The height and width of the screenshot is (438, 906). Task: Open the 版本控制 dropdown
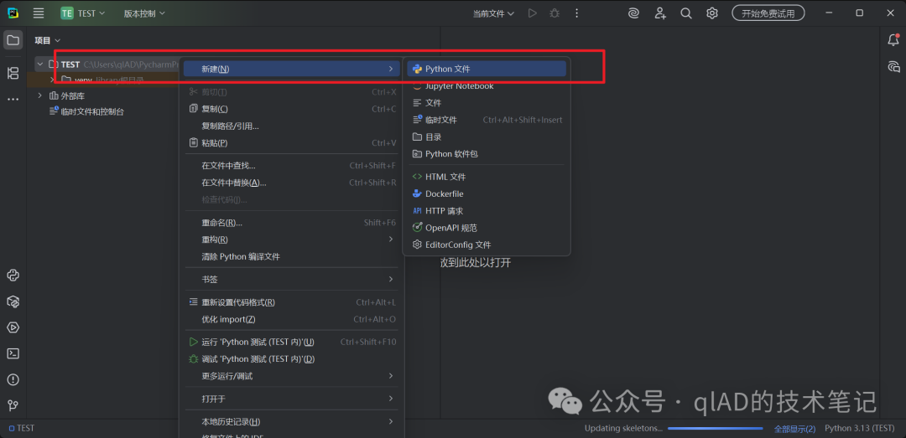point(144,13)
